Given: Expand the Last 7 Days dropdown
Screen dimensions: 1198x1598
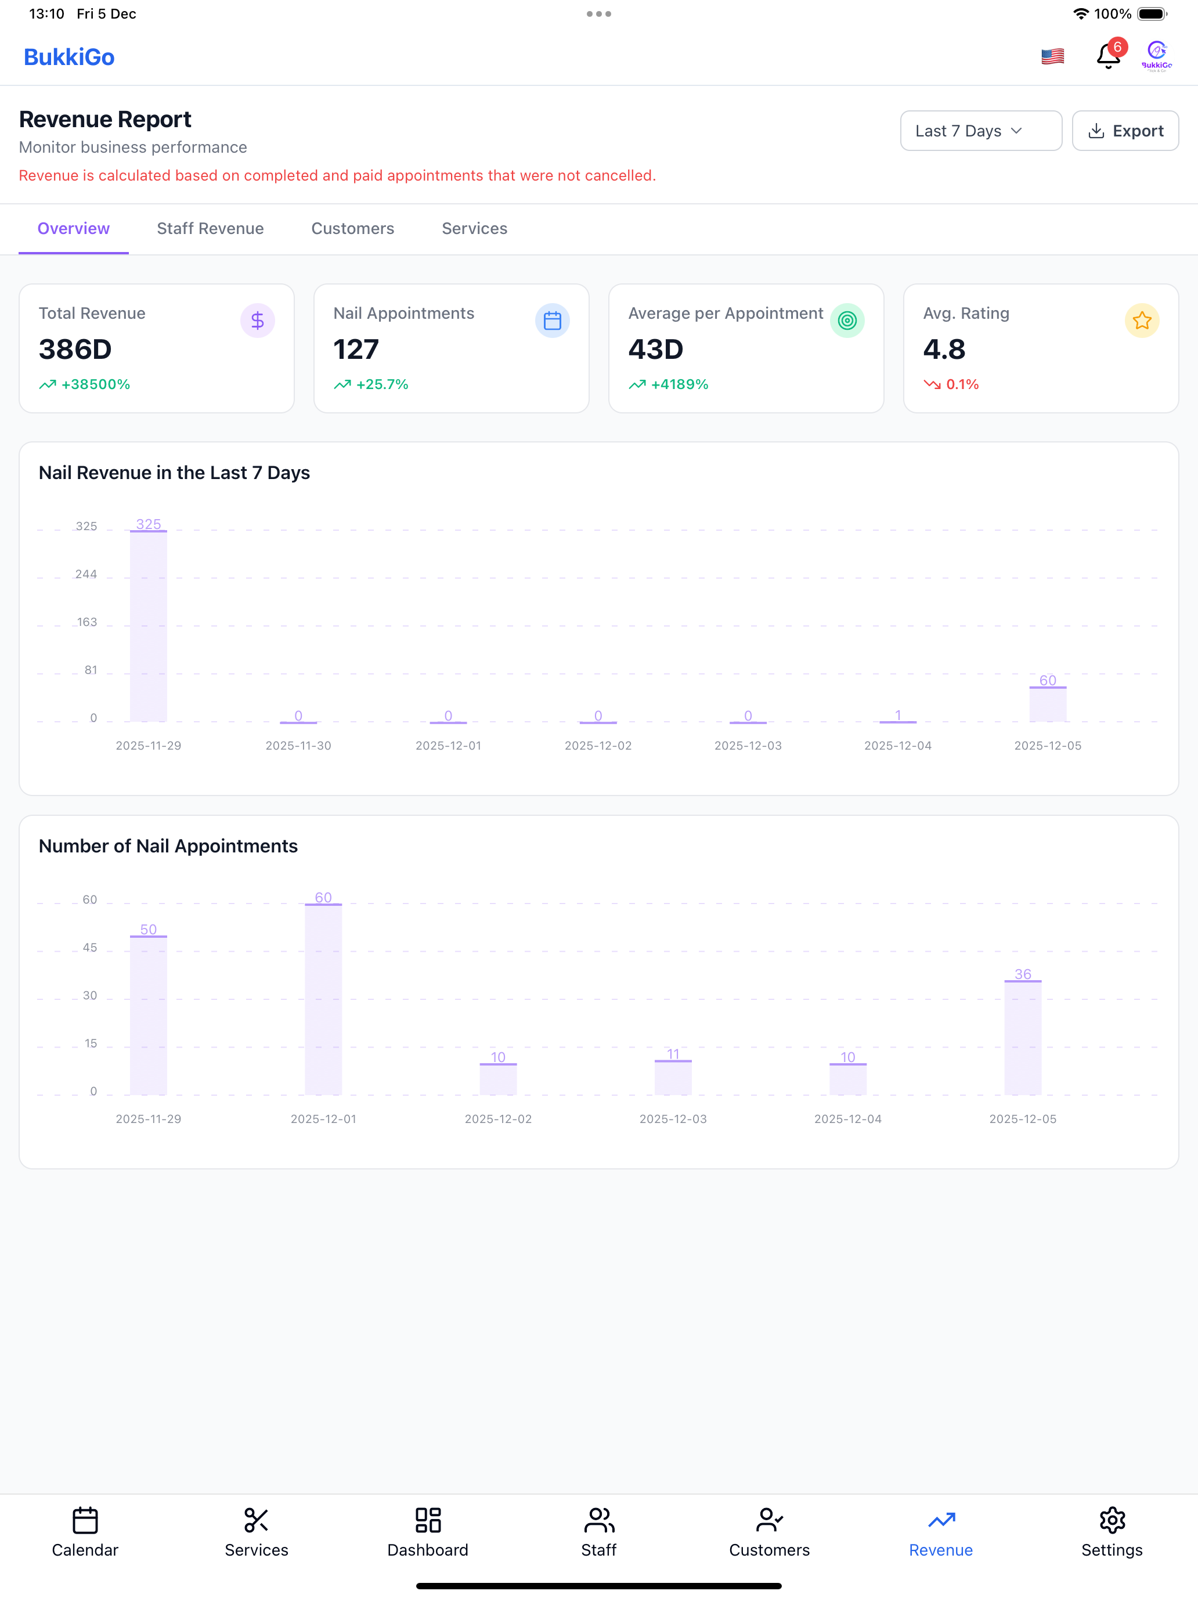Looking at the screenshot, I should [981, 131].
